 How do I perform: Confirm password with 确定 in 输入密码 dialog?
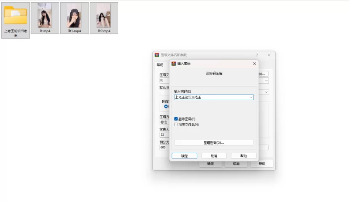click(x=184, y=156)
